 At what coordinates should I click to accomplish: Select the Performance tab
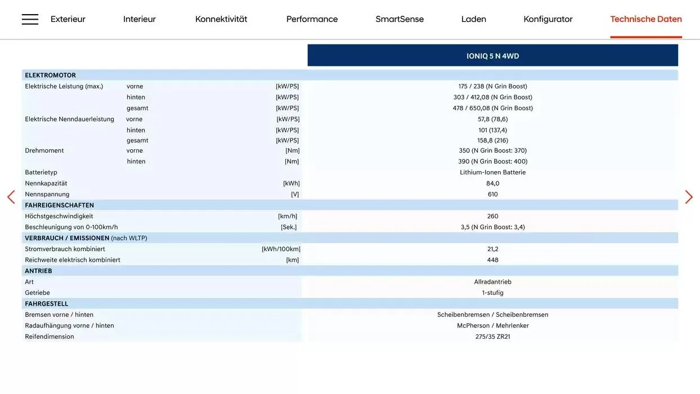pyautogui.click(x=312, y=18)
